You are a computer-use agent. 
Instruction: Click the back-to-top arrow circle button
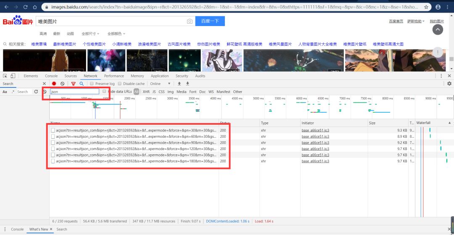tap(438, 29)
